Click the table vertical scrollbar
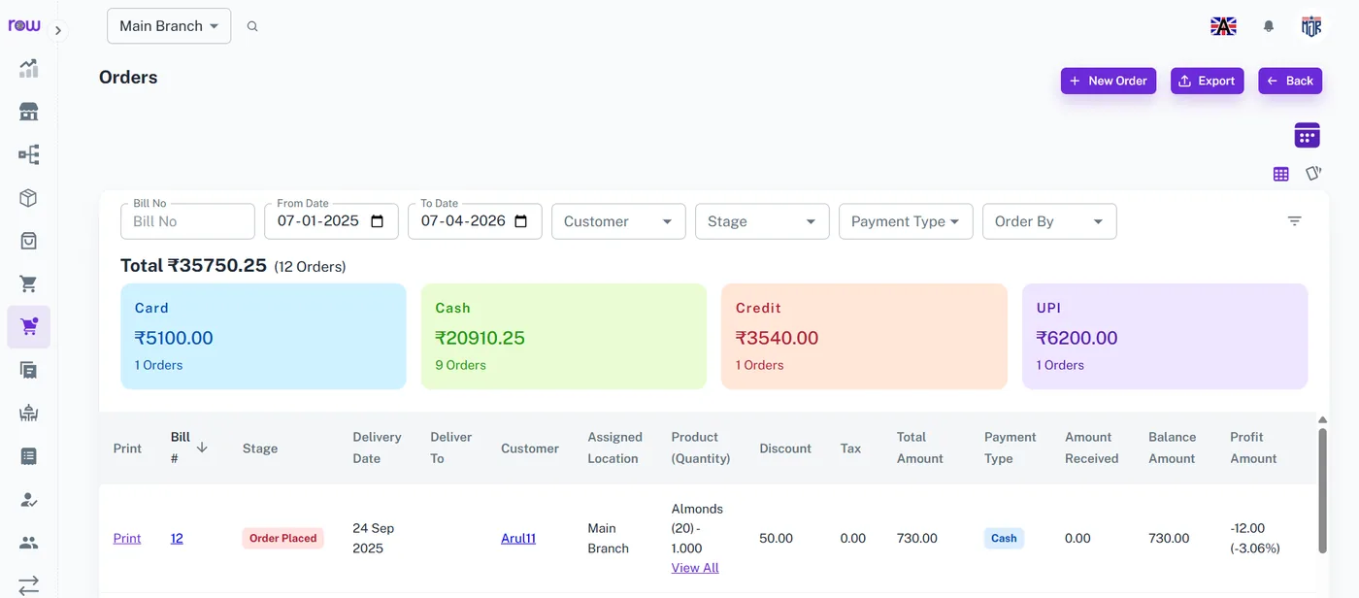1359x598 pixels. click(x=1322, y=490)
